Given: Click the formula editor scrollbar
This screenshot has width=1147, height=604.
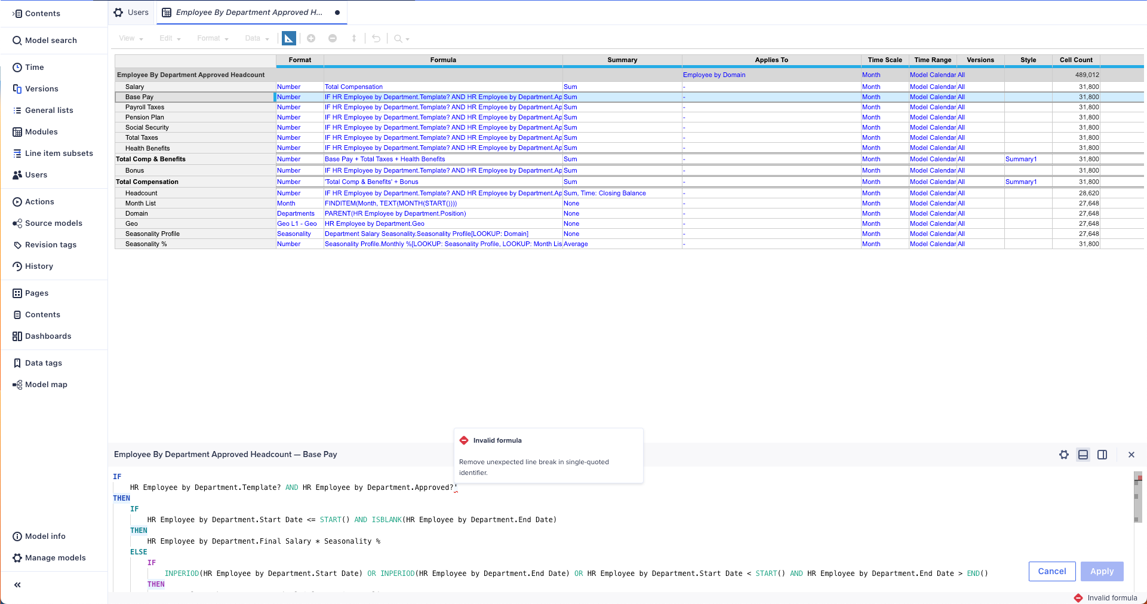Looking at the screenshot, I should (x=1136, y=496).
